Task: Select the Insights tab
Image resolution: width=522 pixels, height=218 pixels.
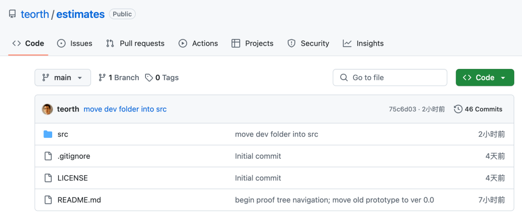Action: pyautogui.click(x=363, y=43)
